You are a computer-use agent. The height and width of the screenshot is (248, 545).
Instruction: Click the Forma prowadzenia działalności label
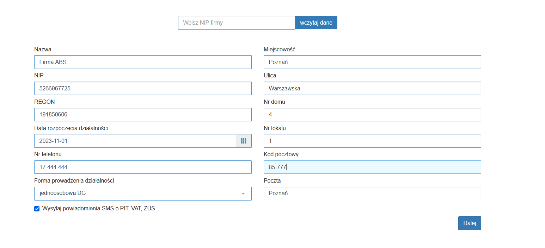[x=74, y=181]
